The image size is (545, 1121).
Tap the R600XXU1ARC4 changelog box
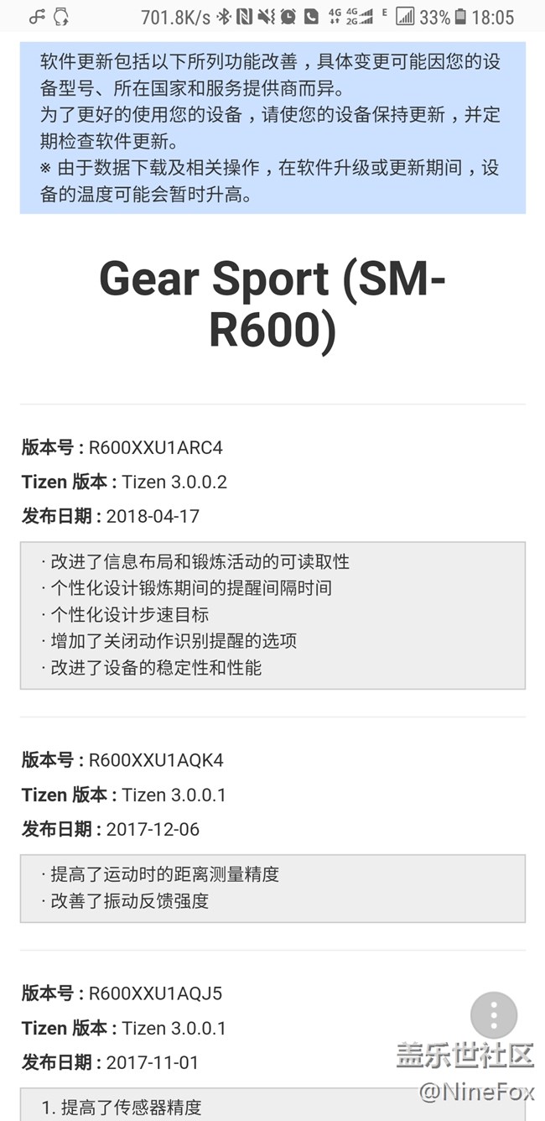tap(272, 615)
